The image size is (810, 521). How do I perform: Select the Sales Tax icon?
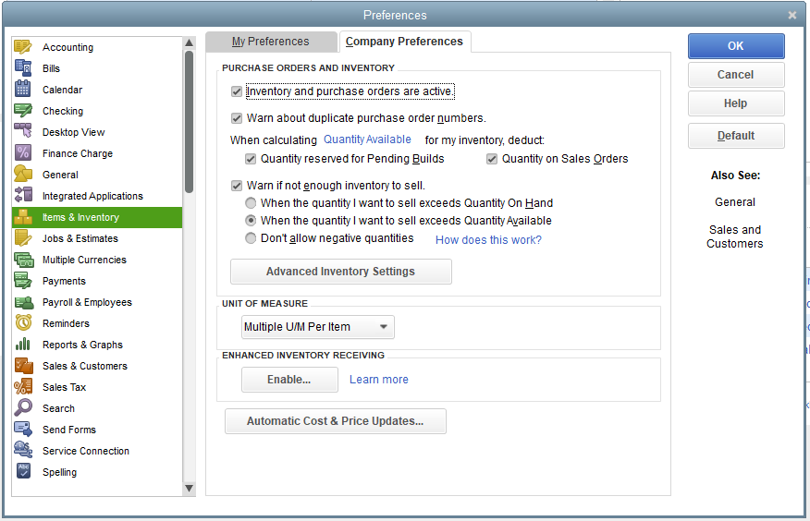click(x=23, y=387)
